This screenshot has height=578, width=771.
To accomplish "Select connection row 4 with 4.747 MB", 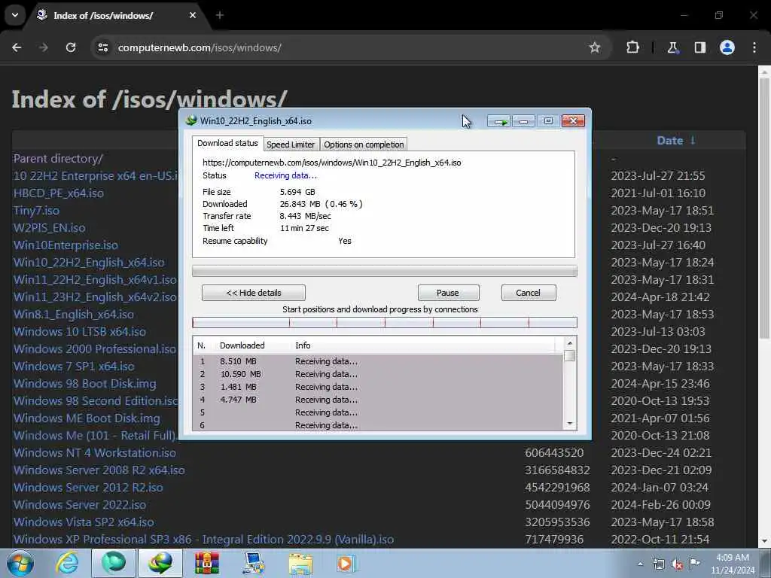I will tap(378, 400).
